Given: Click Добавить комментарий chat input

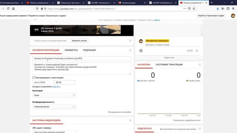Looking at the screenshot, I should [172, 45].
